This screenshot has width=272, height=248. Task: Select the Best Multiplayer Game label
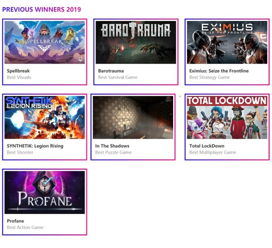213,152
